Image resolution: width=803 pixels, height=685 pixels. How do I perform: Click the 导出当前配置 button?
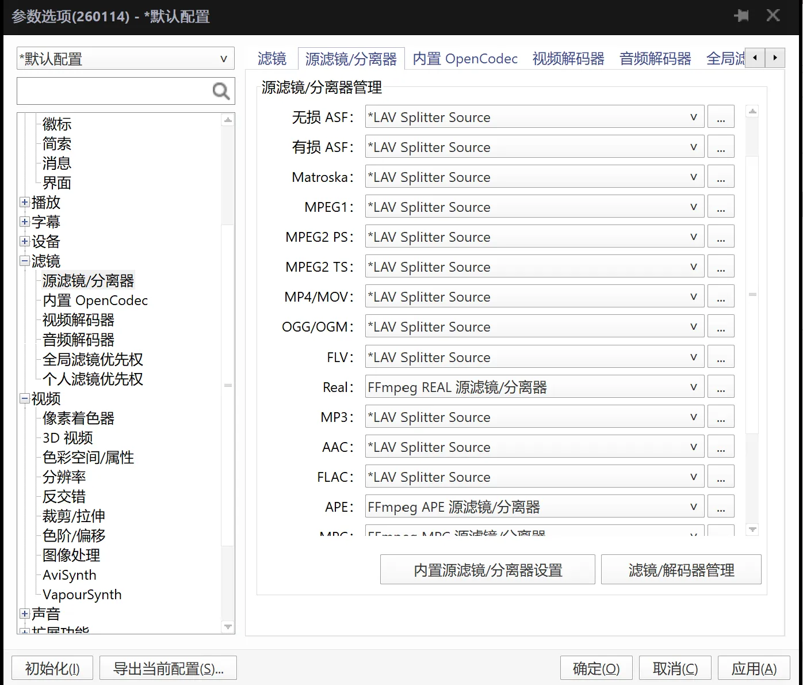167,668
